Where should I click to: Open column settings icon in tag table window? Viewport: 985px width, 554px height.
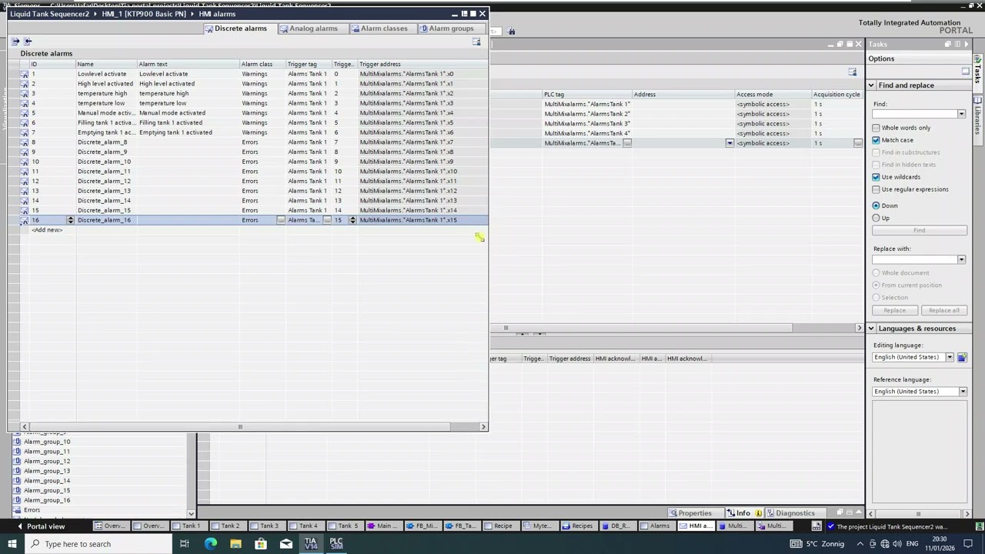point(853,72)
